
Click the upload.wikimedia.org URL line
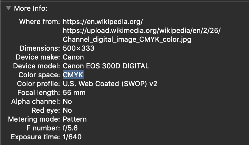(x=142, y=30)
